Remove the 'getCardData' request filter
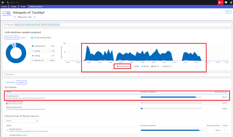This screenshot has width=233, height=137. pyautogui.click(x=59, y=25)
